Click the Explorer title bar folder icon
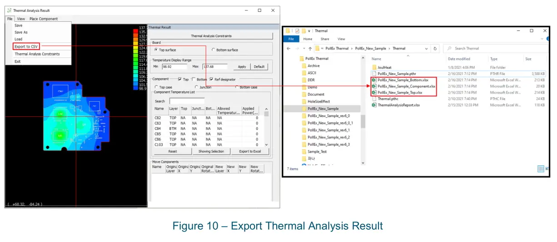This screenshot has width=557, height=242. point(287,31)
